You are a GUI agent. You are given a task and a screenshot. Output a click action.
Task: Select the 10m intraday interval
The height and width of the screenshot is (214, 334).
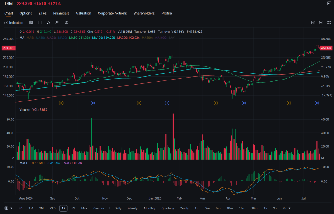pyautogui.click(x=229, y=208)
